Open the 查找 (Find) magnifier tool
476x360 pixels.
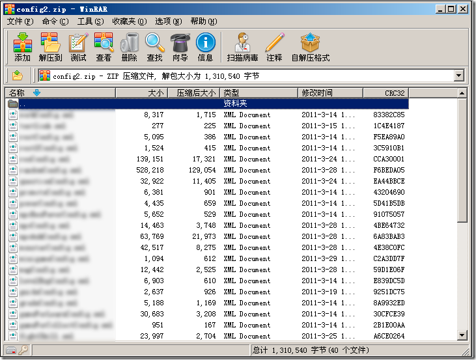point(154,47)
